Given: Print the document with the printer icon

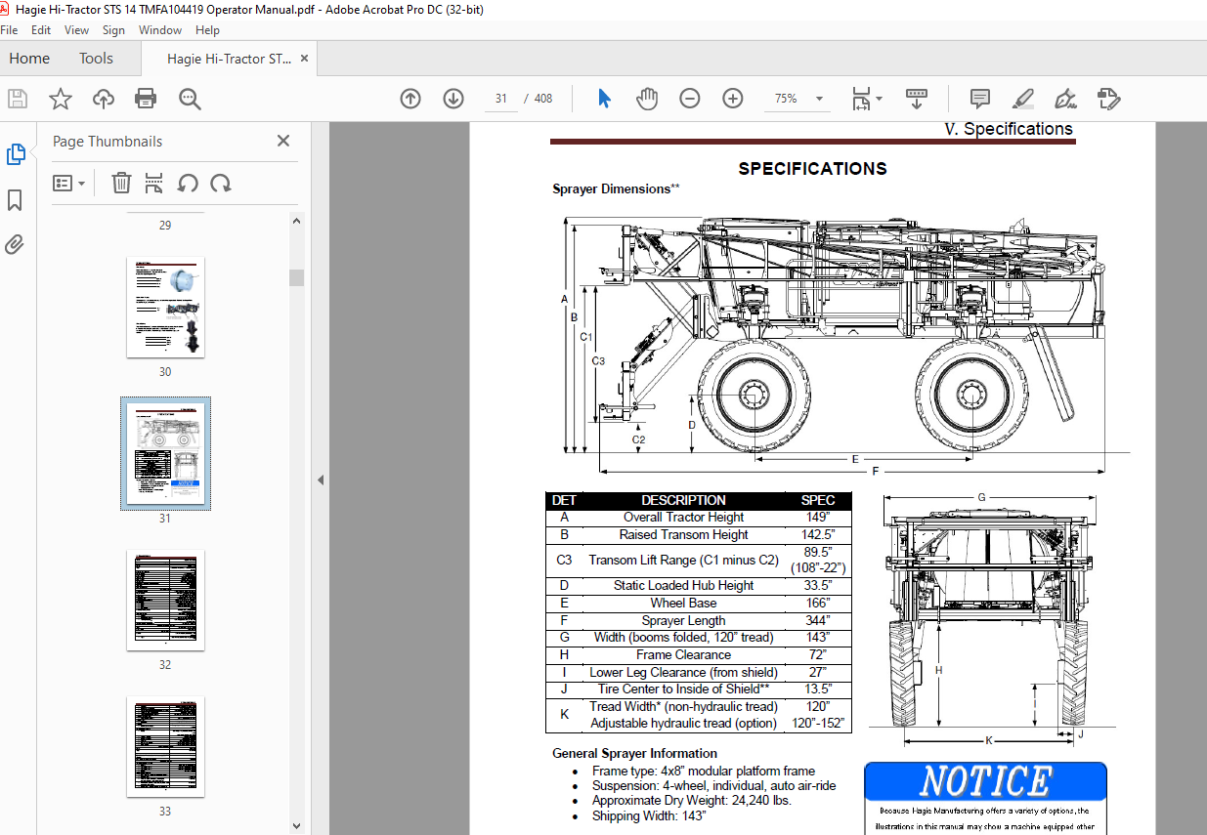Looking at the screenshot, I should 146,99.
